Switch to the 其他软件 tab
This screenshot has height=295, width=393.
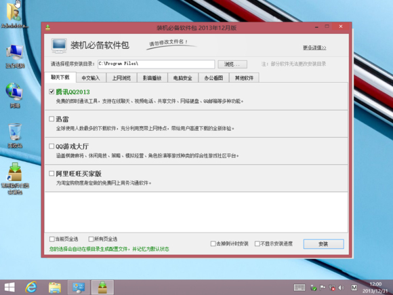[x=244, y=78]
